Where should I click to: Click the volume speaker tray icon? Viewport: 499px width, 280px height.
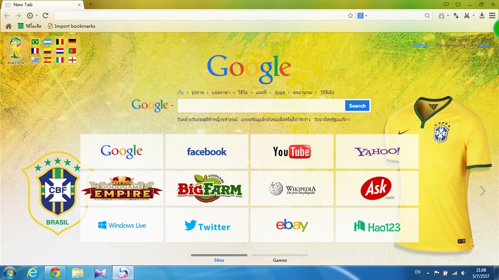coord(463,273)
